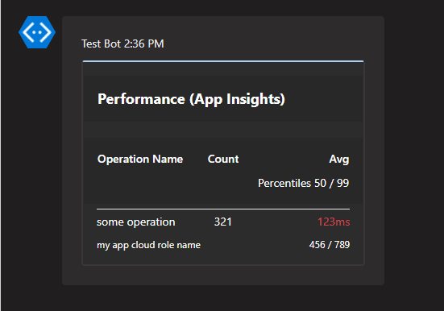Click the Operation Name column header
Viewport: 444px width, 311px height.
(x=140, y=160)
